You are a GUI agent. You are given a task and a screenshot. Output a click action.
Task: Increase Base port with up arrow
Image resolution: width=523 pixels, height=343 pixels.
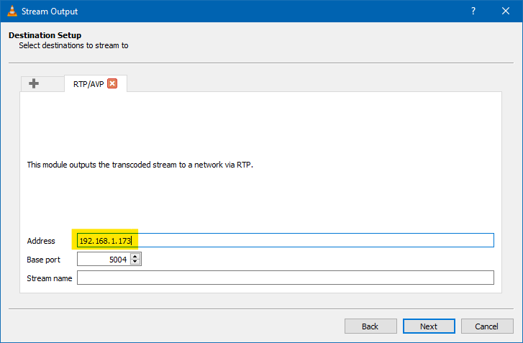136,255
